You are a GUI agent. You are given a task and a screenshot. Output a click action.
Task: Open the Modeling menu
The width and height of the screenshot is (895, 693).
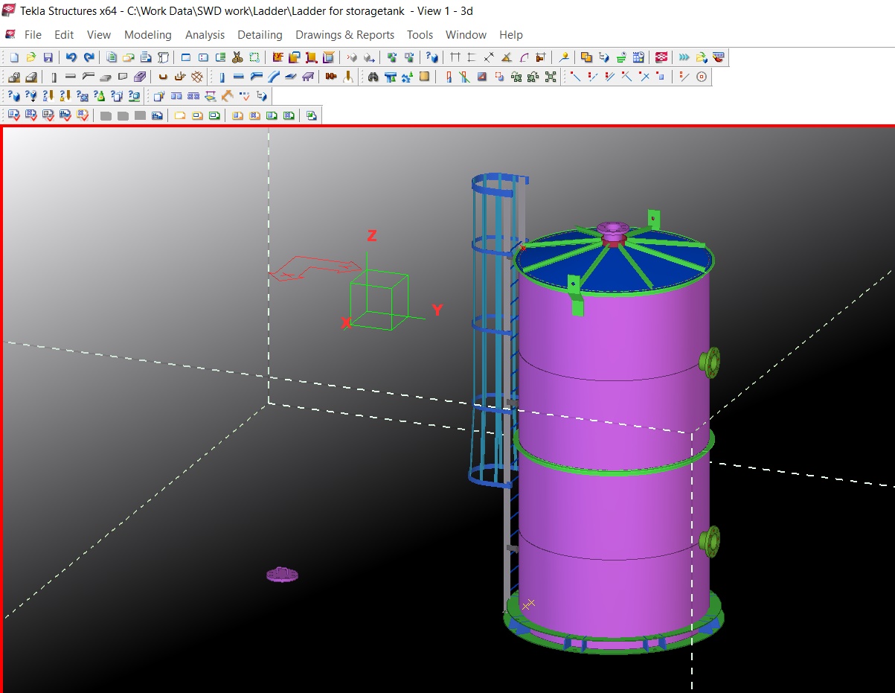147,35
